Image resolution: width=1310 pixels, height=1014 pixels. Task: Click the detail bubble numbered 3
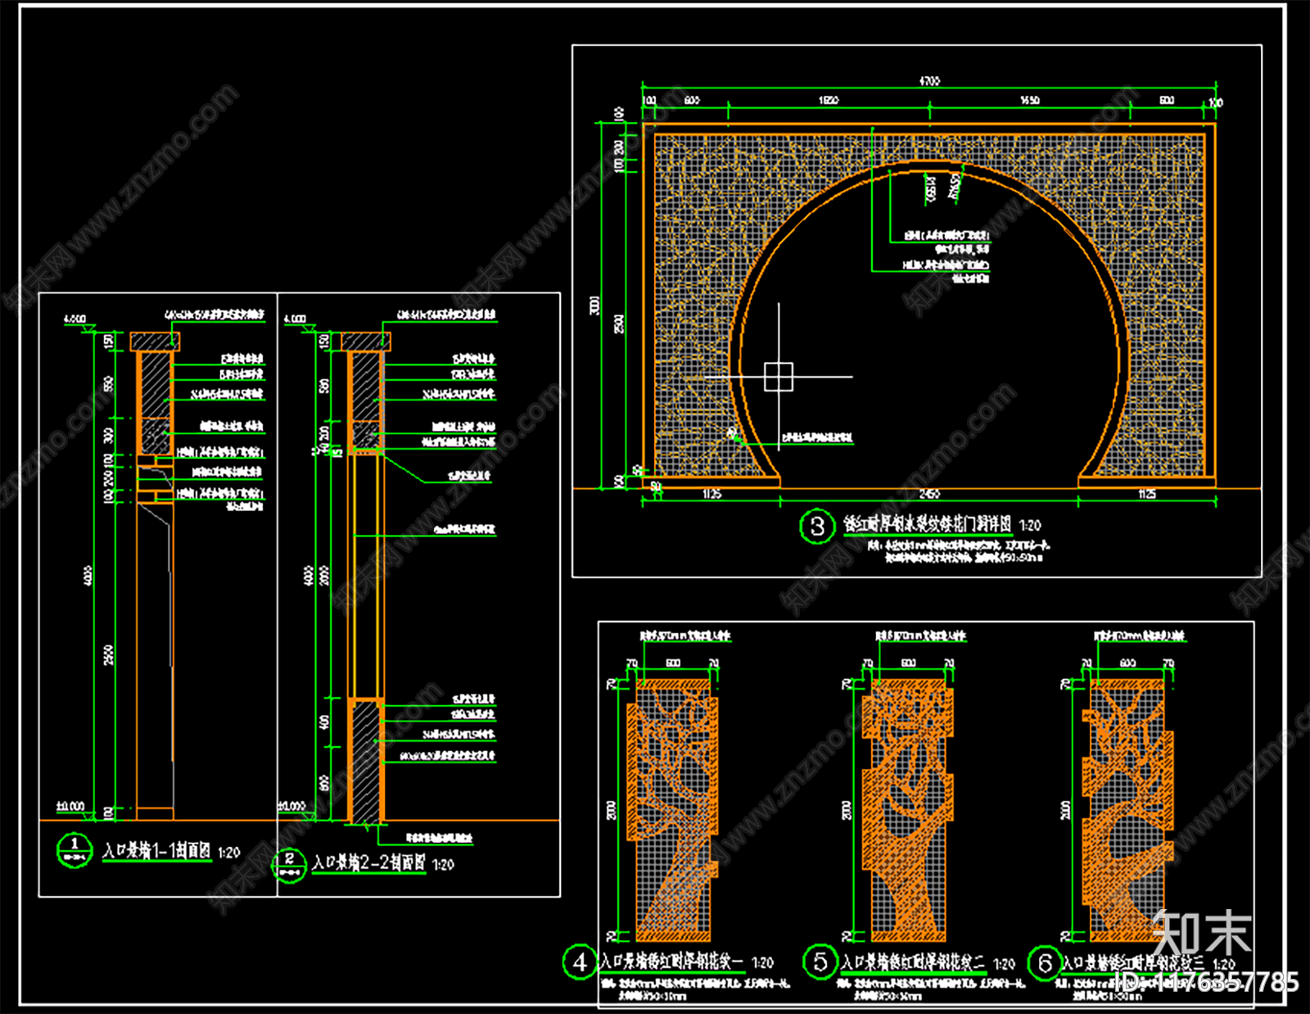coord(817,526)
